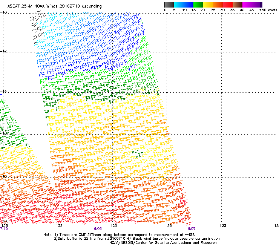Click the purple 7:49 swath time label
Viewport: 279px width, 245px height.
[4, 229]
